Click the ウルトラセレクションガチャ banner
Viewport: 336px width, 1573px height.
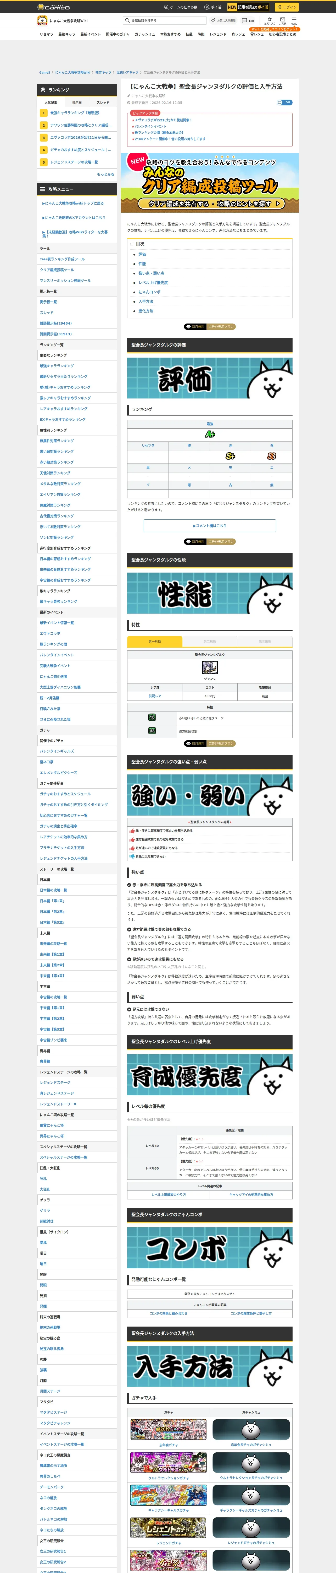click(168, 1462)
